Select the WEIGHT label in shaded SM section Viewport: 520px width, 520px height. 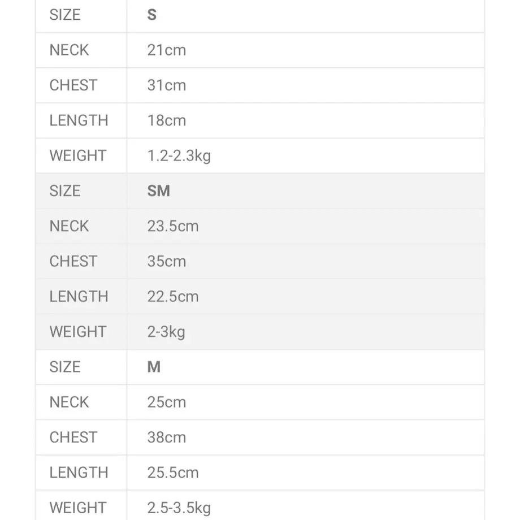tap(78, 332)
